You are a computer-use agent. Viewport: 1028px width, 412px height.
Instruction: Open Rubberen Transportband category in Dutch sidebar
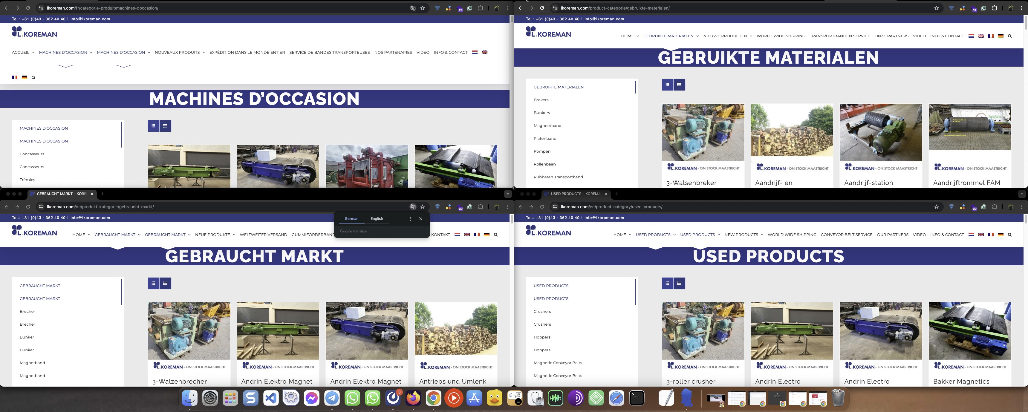pos(558,177)
